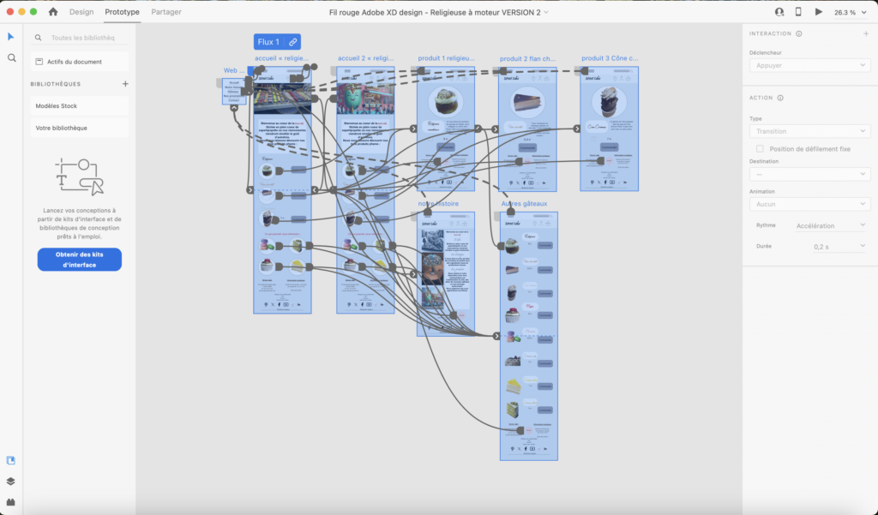Viewport: 878px width, 515px height.
Task: Click the library search input field
Action: pos(83,38)
